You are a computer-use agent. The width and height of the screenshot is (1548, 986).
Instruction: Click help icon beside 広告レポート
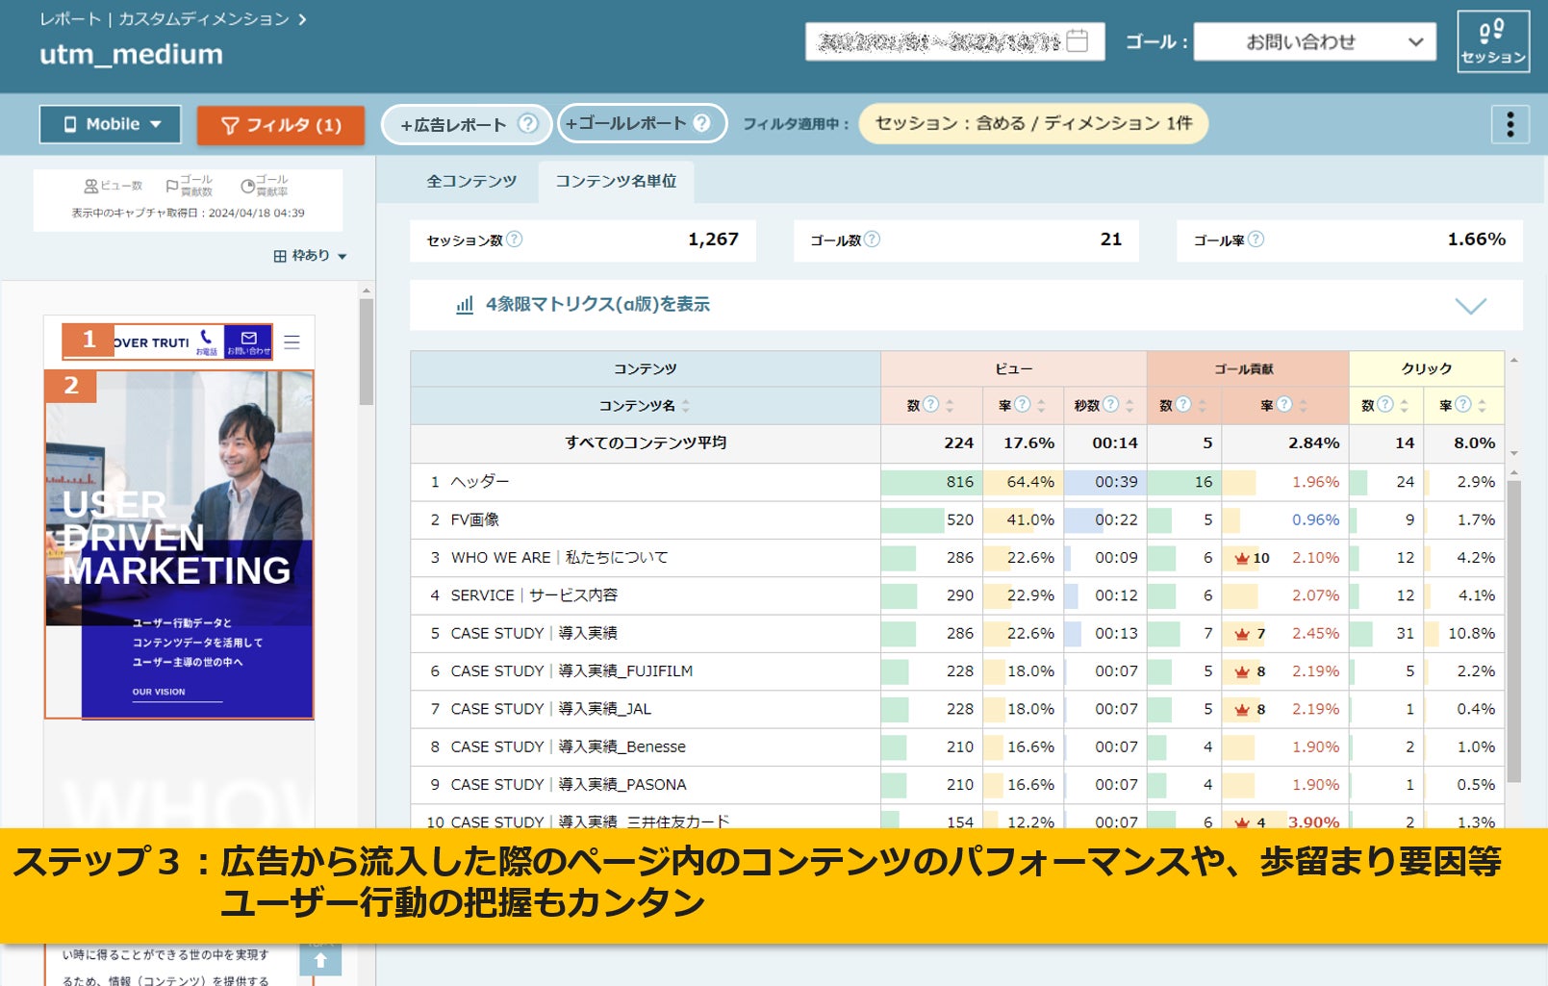coord(527,124)
